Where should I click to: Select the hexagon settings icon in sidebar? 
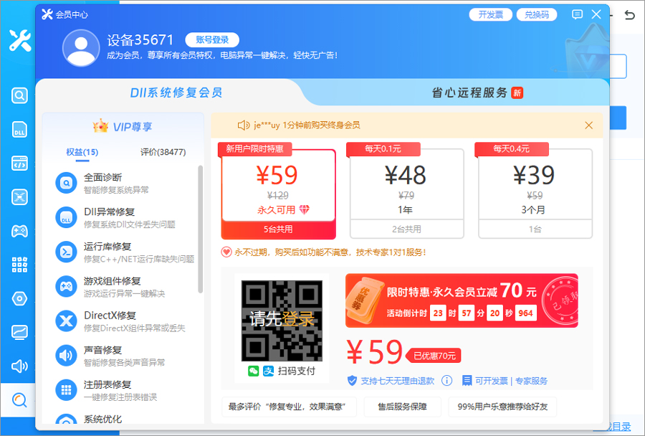tap(19, 298)
